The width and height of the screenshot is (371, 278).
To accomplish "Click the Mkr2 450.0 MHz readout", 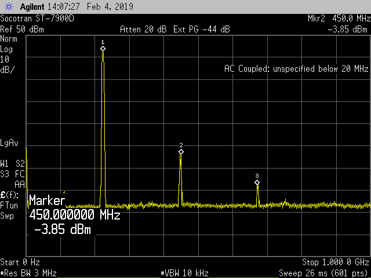I will pyautogui.click(x=339, y=18).
